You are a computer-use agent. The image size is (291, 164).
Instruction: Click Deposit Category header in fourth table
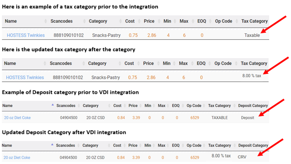pyautogui.click(x=253, y=146)
